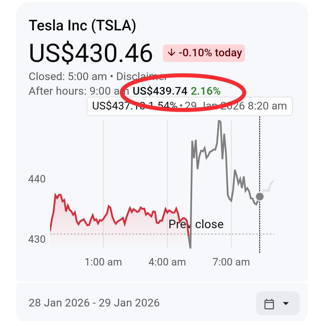Click the 440 price axis label

click(x=37, y=179)
